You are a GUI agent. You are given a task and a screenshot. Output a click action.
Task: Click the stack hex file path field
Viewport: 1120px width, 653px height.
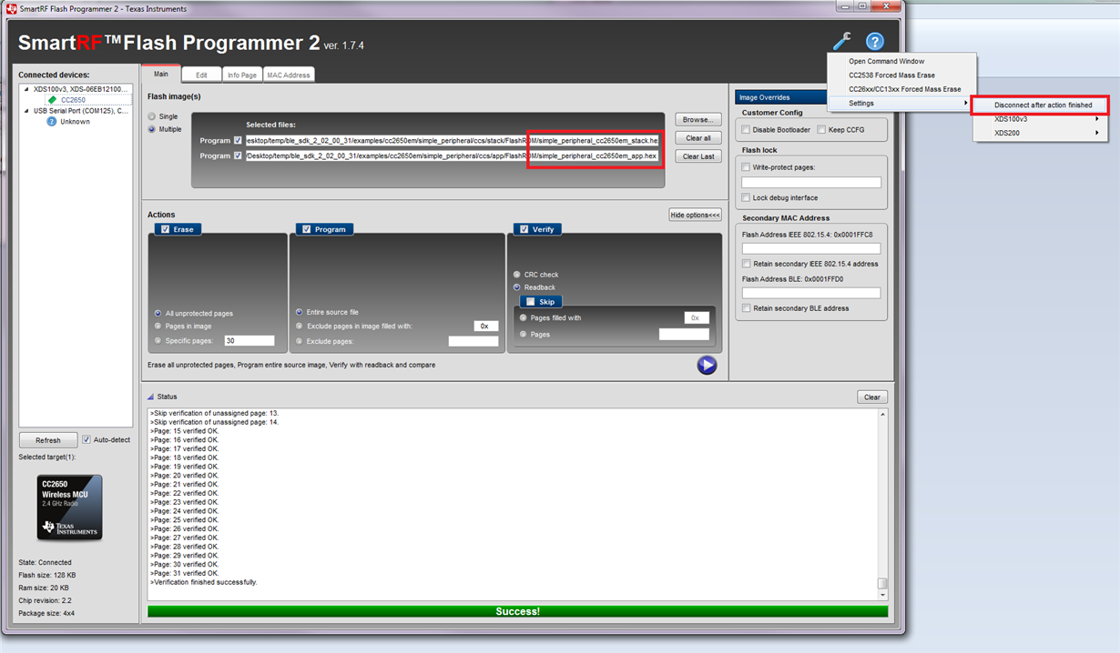coord(452,141)
